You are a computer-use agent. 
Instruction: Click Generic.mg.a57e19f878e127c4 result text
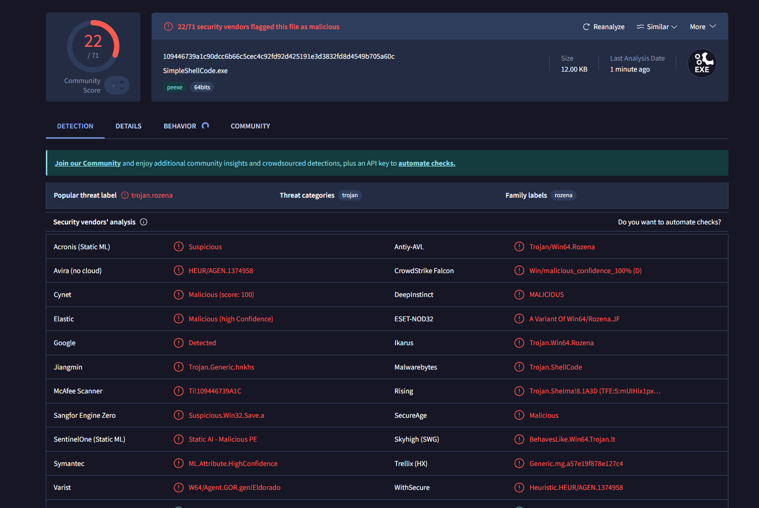point(576,464)
